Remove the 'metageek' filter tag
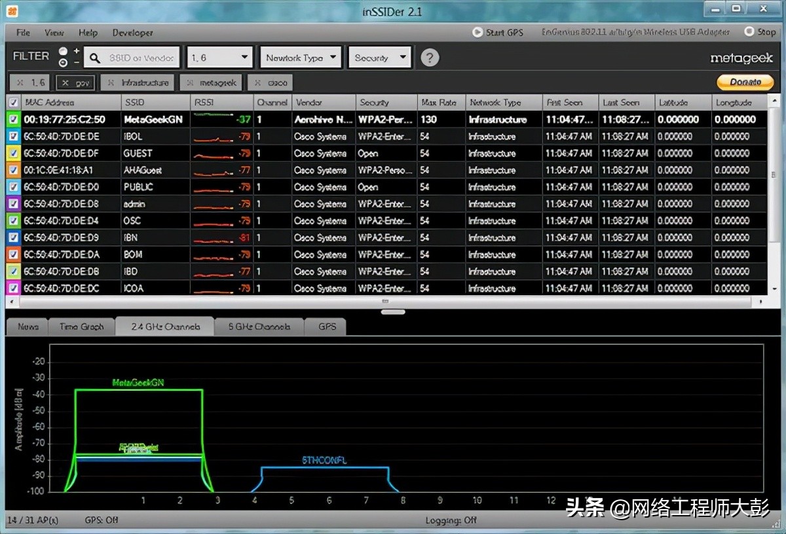The height and width of the screenshot is (534, 786). tap(190, 83)
